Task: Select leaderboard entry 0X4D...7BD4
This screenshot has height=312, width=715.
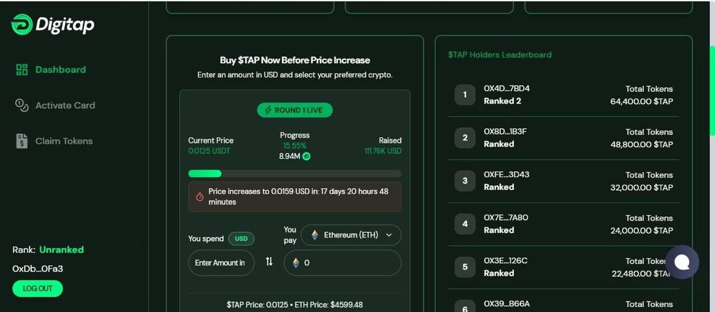Action: pos(564,95)
